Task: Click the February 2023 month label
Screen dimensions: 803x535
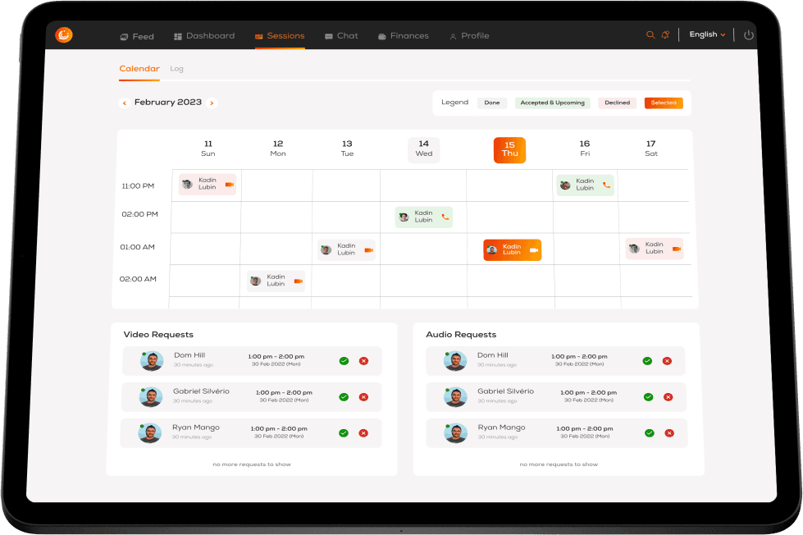Action: (x=168, y=102)
